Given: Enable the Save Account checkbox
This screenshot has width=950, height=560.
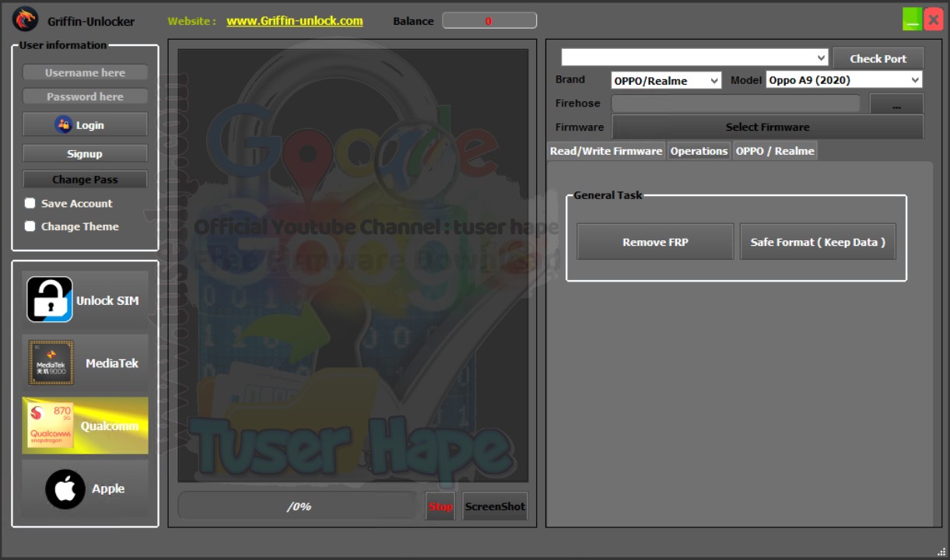Looking at the screenshot, I should point(30,203).
